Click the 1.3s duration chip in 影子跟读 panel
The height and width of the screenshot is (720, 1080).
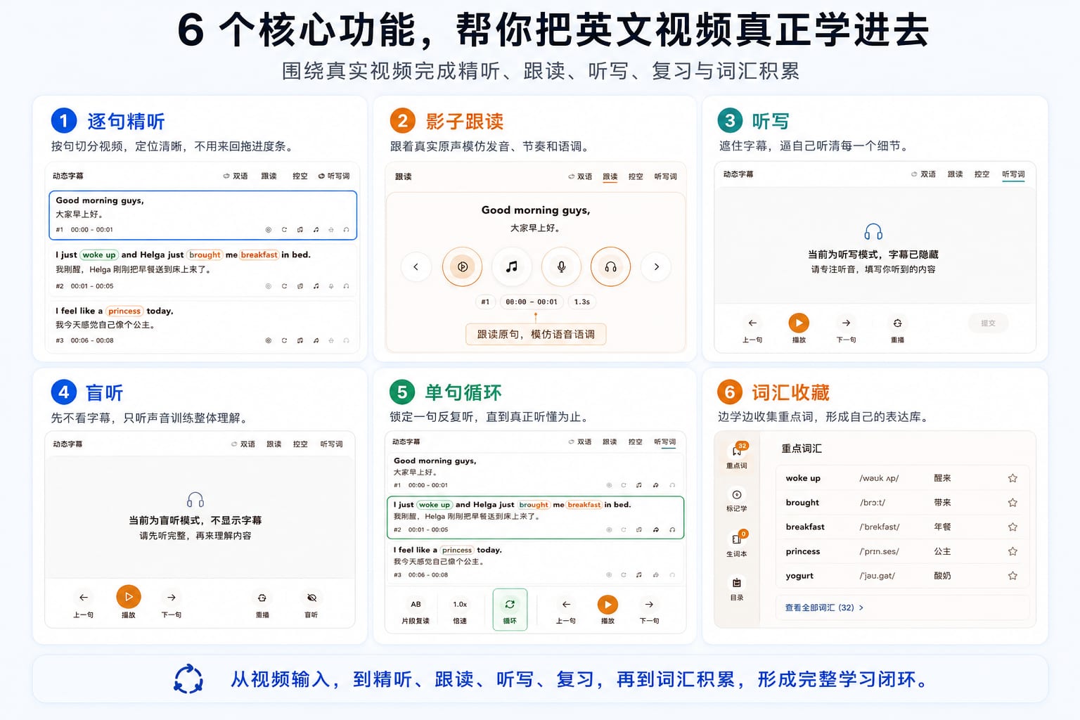(582, 302)
